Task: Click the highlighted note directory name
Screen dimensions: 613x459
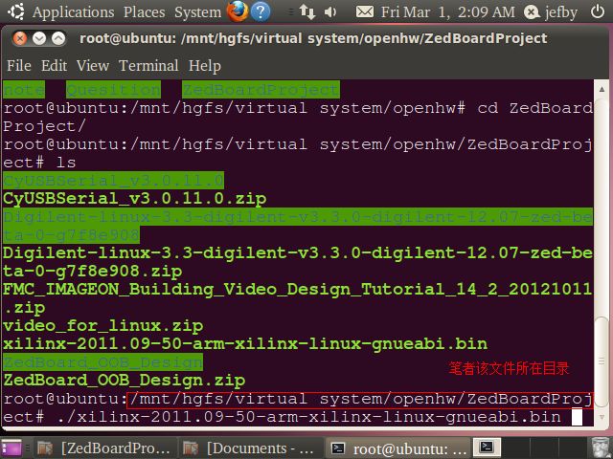Action: click(24, 90)
